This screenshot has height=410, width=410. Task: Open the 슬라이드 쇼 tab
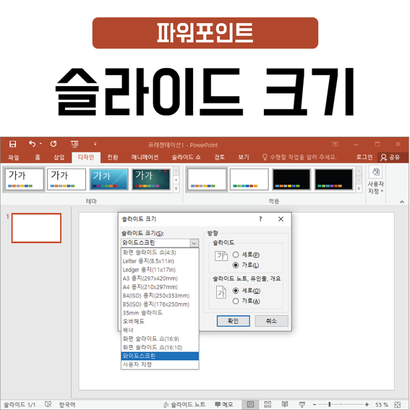click(x=186, y=157)
